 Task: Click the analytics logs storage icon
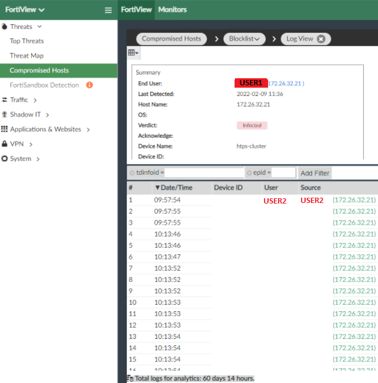click(x=131, y=379)
